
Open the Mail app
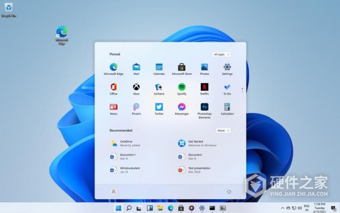[136, 69]
